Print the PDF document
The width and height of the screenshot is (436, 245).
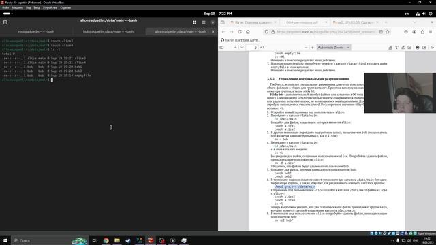(418, 48)
